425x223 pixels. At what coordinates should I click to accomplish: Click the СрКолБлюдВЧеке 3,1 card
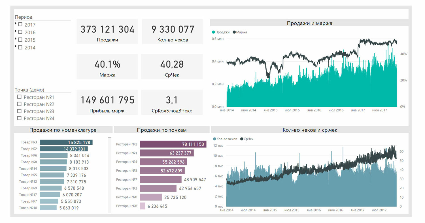tap(172, 102)
